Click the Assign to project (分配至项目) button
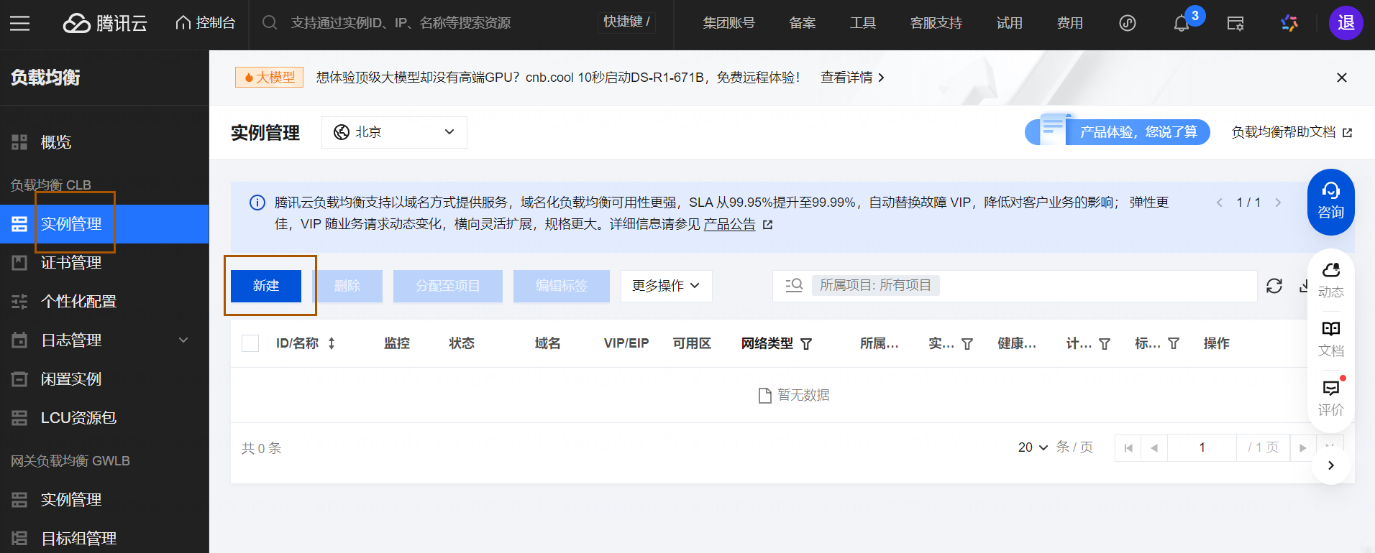The width and height of the screenshot is (1375, 553). tap(448, 286)
